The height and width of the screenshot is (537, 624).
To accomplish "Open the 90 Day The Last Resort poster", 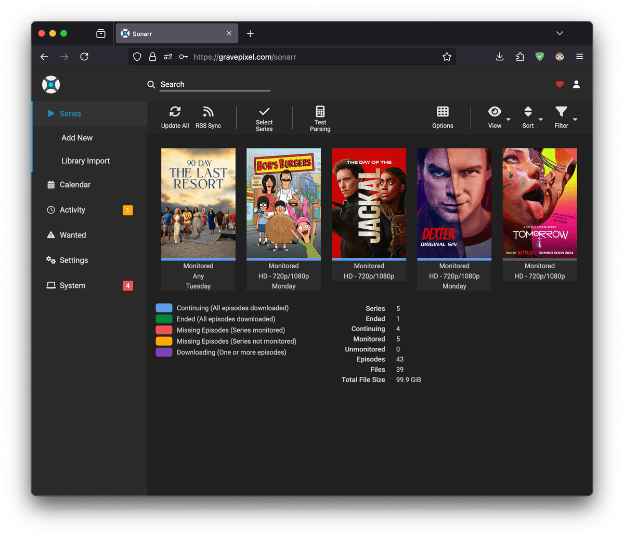I will 198,203.
